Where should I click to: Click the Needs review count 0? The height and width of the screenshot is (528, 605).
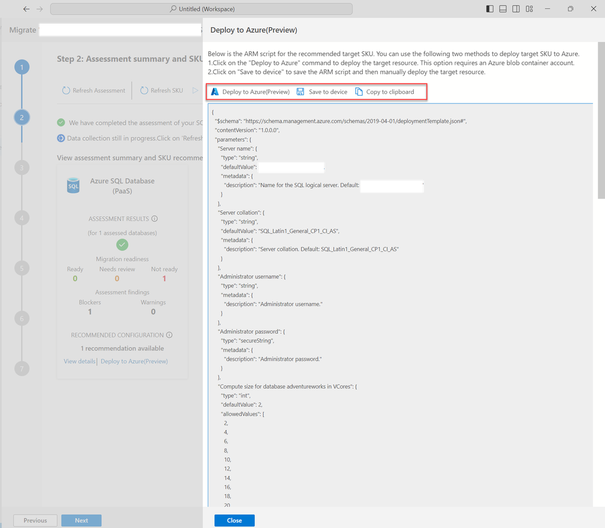(117, 279)
